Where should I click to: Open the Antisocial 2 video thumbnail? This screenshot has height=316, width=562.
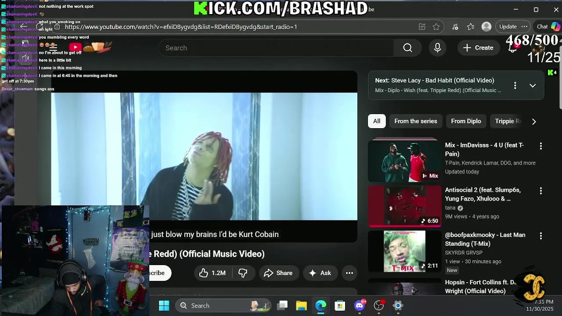[404, 206]
